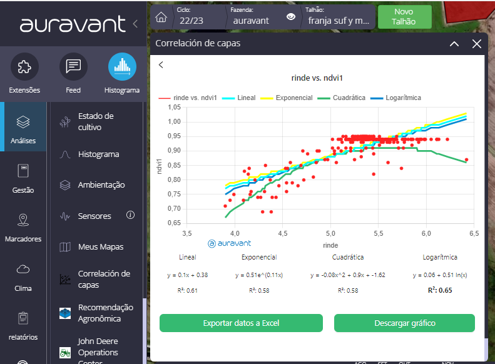
Task: Click the John Deere tractor icon
Action: (x=65, y=352)
